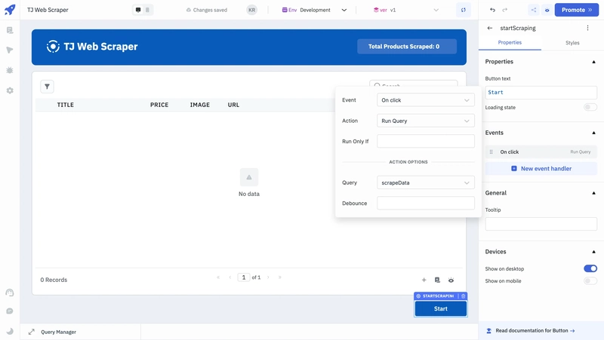Edit the Button text field
The height and width of the screenshot is (340, 604).
(541, 92)
